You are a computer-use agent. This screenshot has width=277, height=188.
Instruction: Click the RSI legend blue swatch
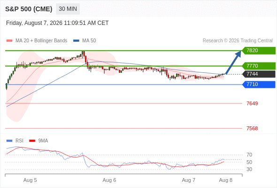click(9, 141)
